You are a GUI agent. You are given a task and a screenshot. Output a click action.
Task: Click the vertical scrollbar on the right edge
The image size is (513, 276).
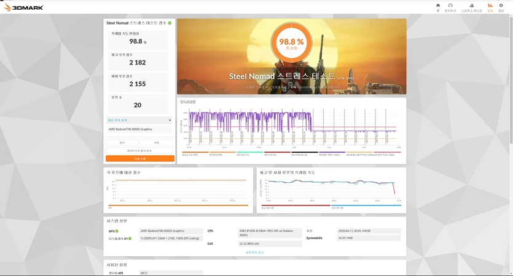coord(511,79)
